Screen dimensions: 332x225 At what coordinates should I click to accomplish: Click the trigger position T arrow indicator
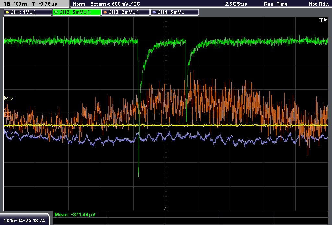pyautogui.click(x=323, y=20)
